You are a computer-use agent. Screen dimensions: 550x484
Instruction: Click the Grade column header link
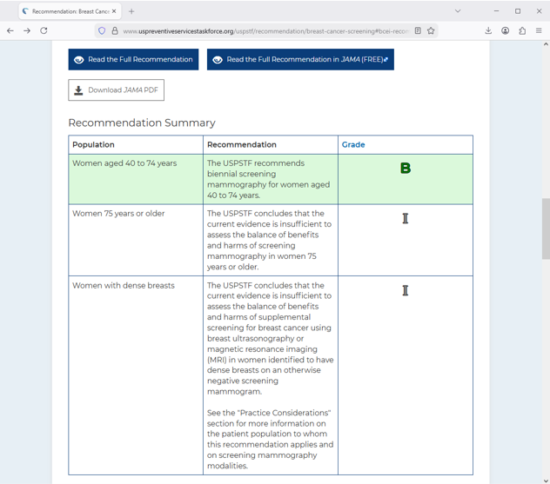pyautogui.click(x=353, y=145)
